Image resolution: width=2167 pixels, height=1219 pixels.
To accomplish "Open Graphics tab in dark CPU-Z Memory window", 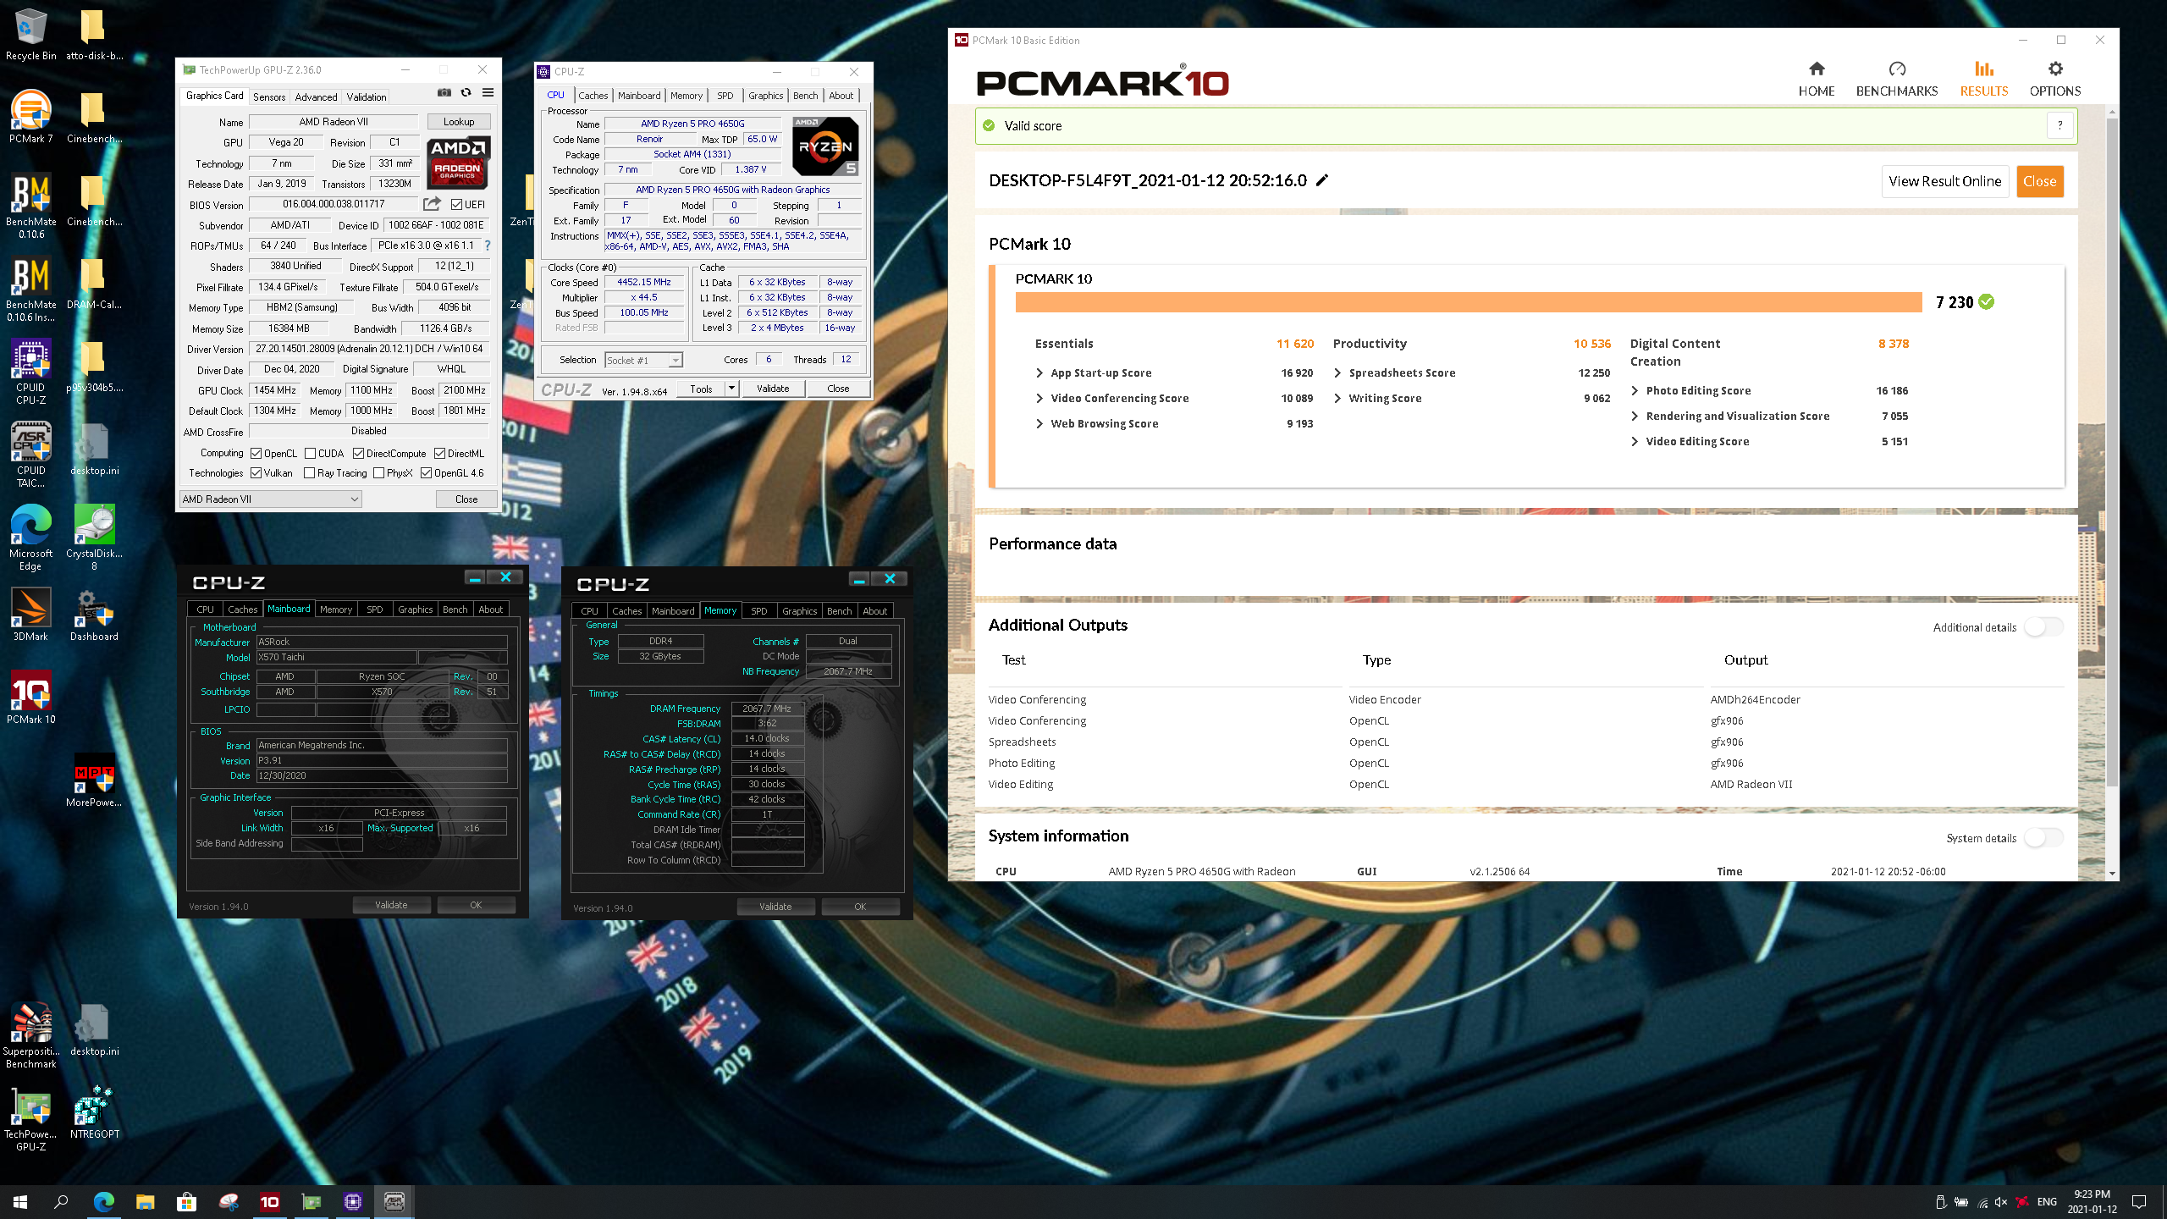I will 799,610.
